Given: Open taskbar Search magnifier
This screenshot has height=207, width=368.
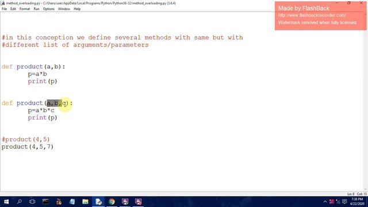Looking at the screenshot, I should point(20,202).
